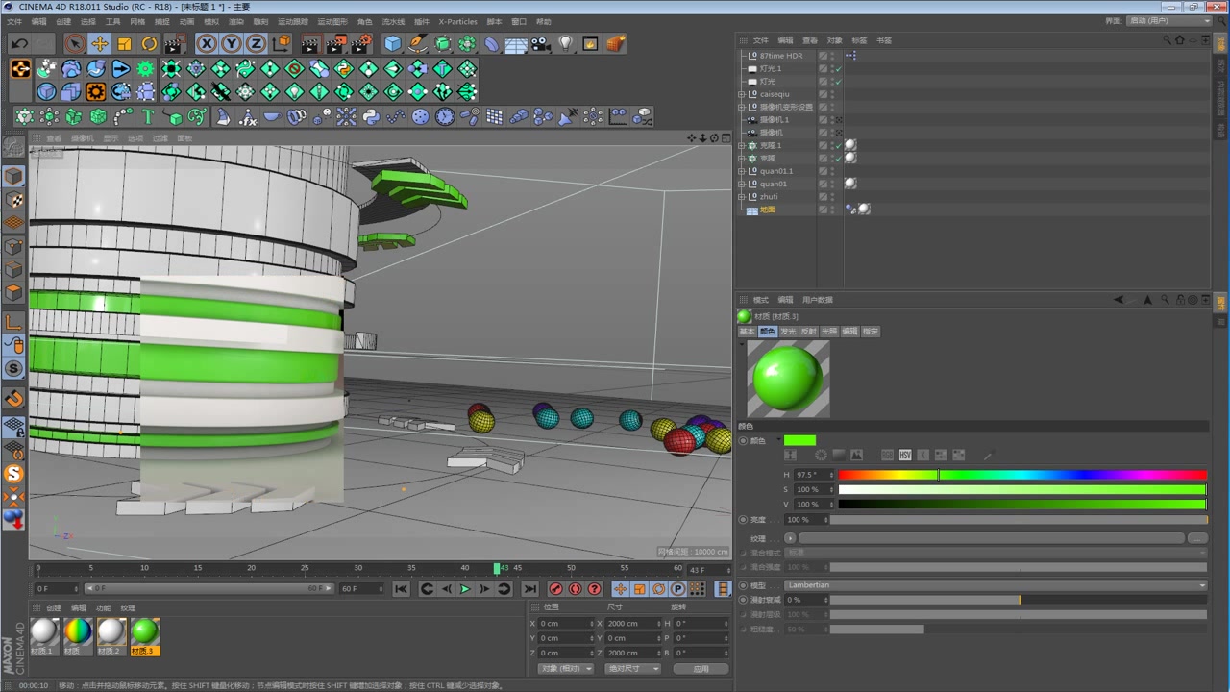Screen dimensions: 1230x692
Task: Click the MoGraph Cloner icon
Action: tap(24, 116)
